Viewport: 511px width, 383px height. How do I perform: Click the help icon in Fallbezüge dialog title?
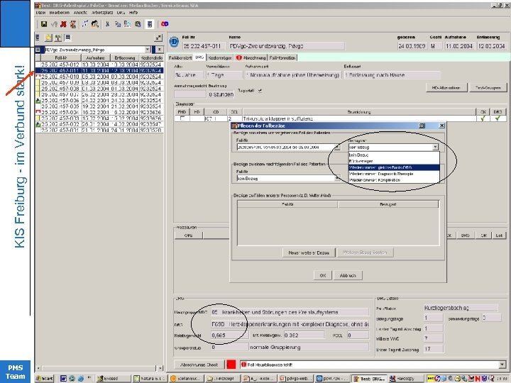pos(422,126)
